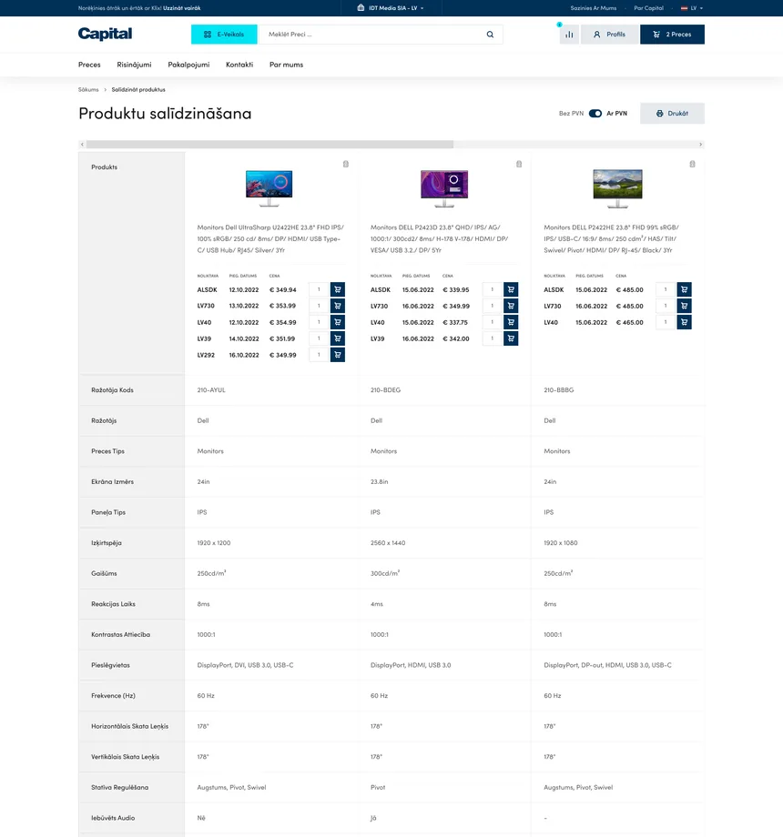Add P2422HE LV730 €485.00 offer to cart
This screenshot has width=783, height=837.
[684, 306]
